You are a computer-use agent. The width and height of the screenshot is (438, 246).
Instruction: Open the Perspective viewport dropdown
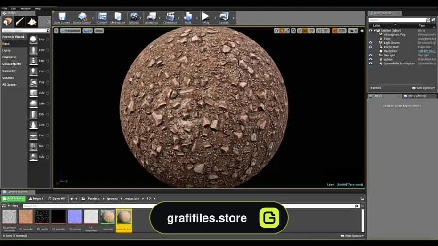click(x=70, y=31)
